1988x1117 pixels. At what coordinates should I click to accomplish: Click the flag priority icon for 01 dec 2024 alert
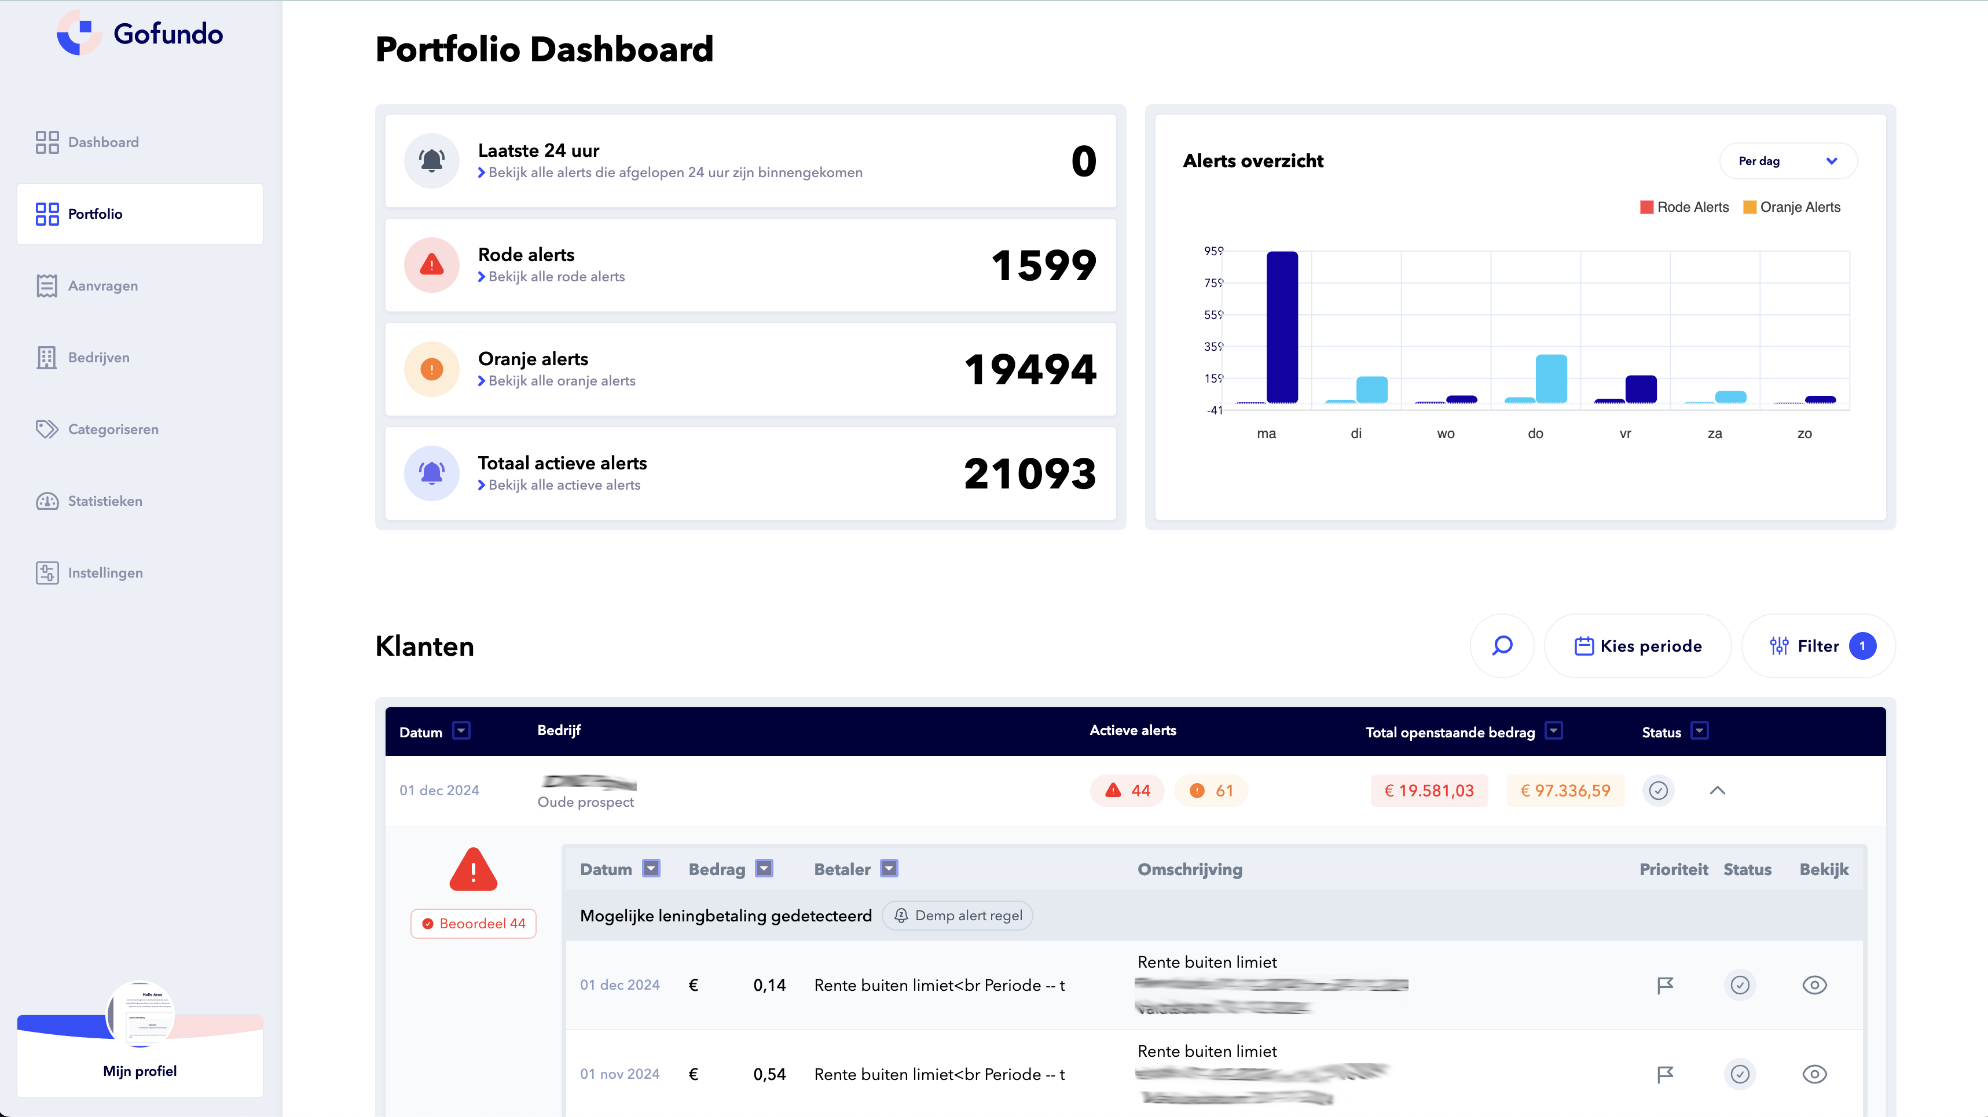1664,985
